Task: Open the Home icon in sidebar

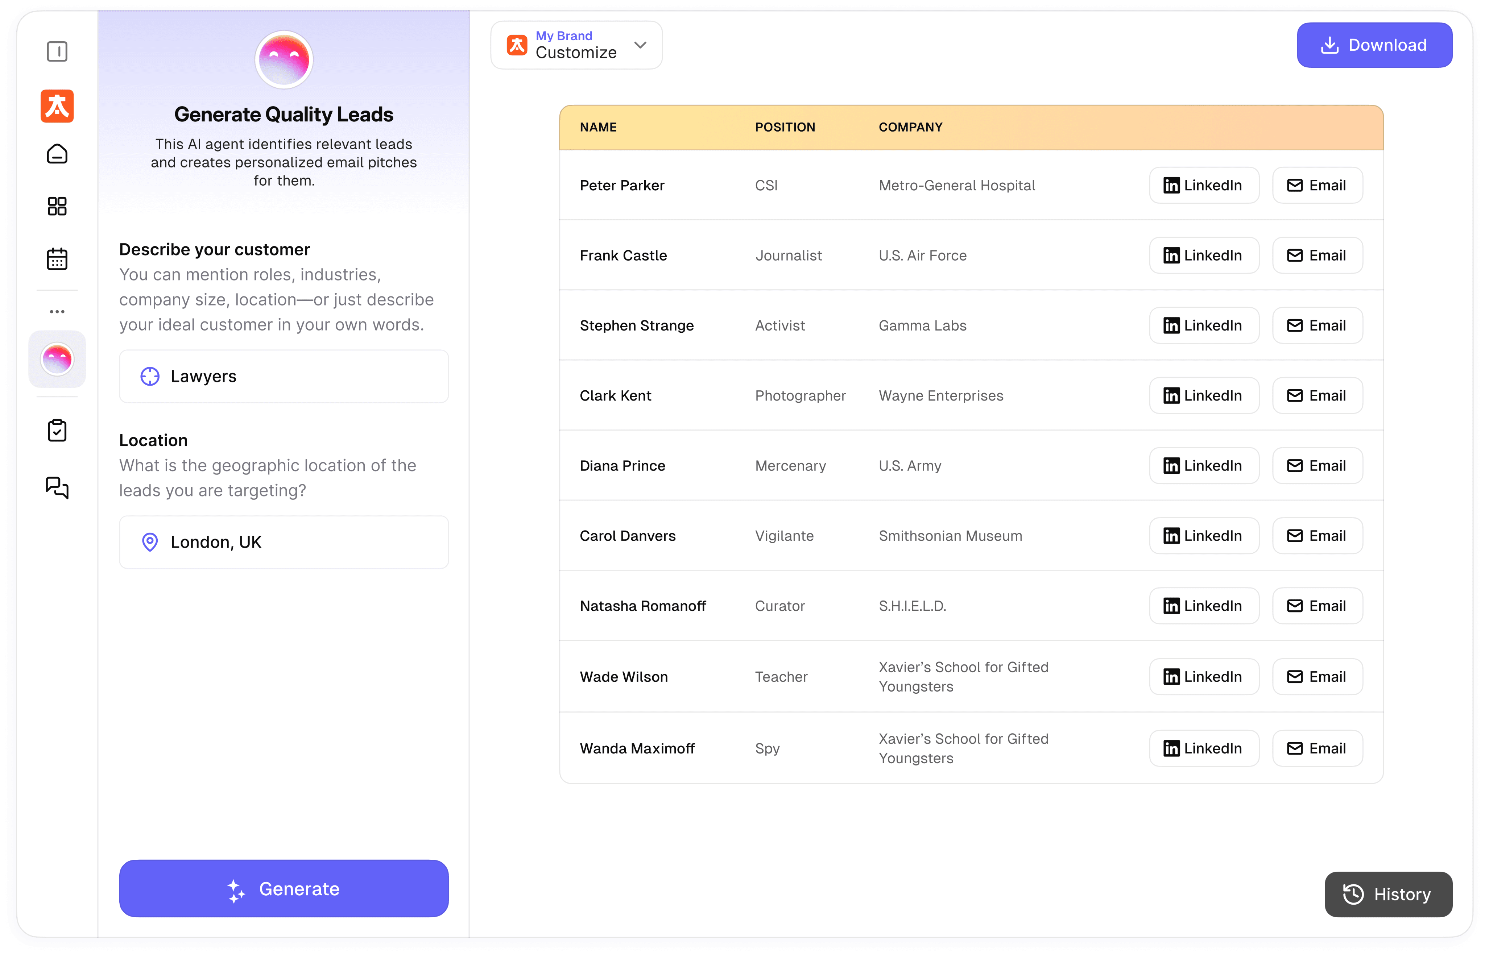Action: [57, 154]
